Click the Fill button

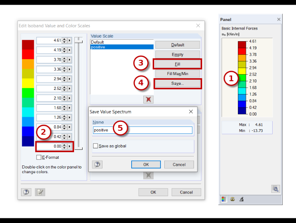[x=178, y=64]
